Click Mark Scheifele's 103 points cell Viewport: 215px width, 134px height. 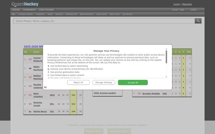[x=73, y=95]
